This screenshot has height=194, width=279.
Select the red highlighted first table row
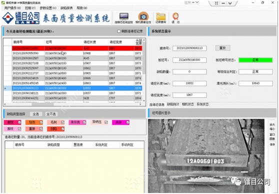click(x=77, y=48)
